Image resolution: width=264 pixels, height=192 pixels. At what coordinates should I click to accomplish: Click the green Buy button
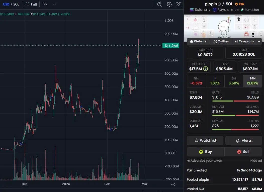point(206,152)
